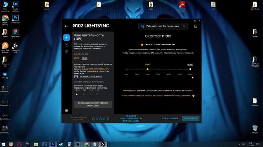
Task: Open device settings gear in G HUB sidebar
Action: 67,111
